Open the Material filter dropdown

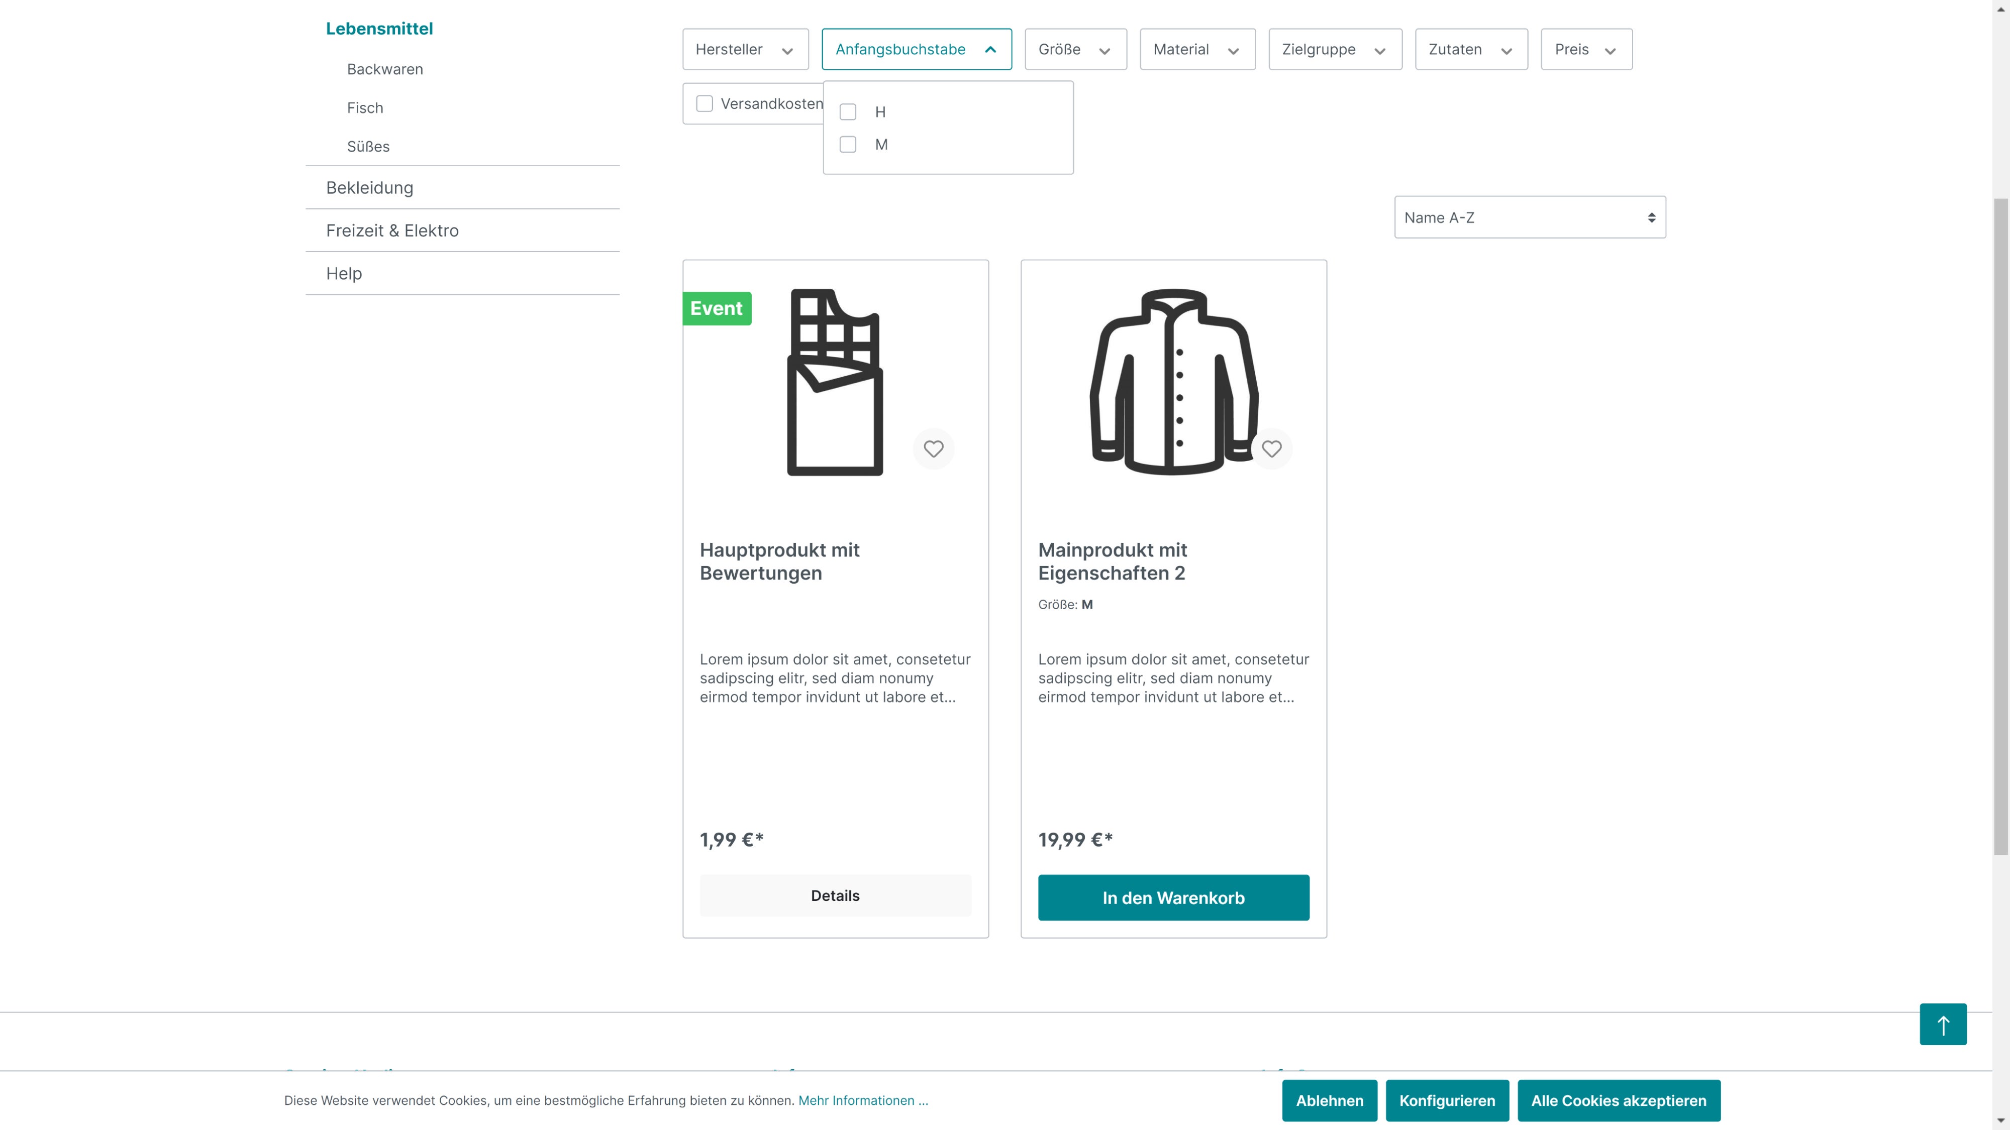pyautogui.click(x=1197, y=49)
